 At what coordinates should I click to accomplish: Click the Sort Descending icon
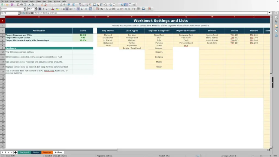[87, 5]
